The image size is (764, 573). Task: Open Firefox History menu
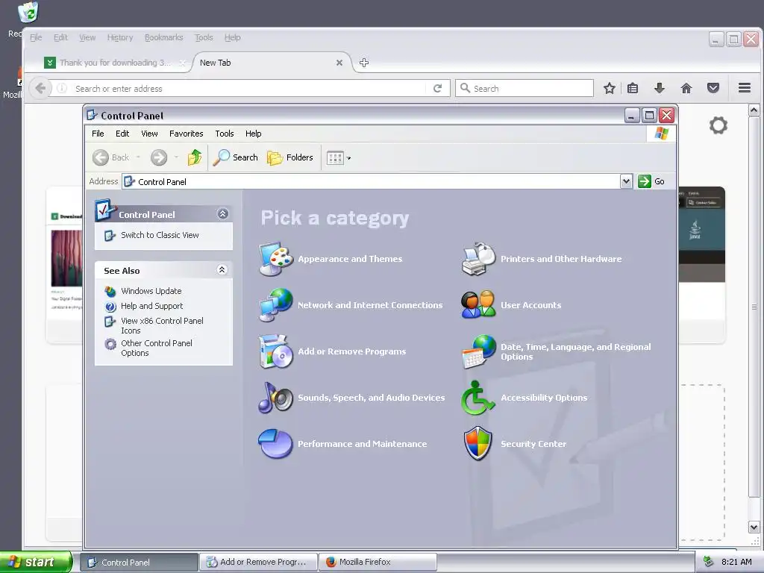120,37
